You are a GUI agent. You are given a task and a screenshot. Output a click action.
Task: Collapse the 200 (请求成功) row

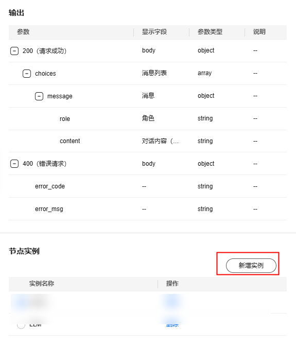coord(14,51)
